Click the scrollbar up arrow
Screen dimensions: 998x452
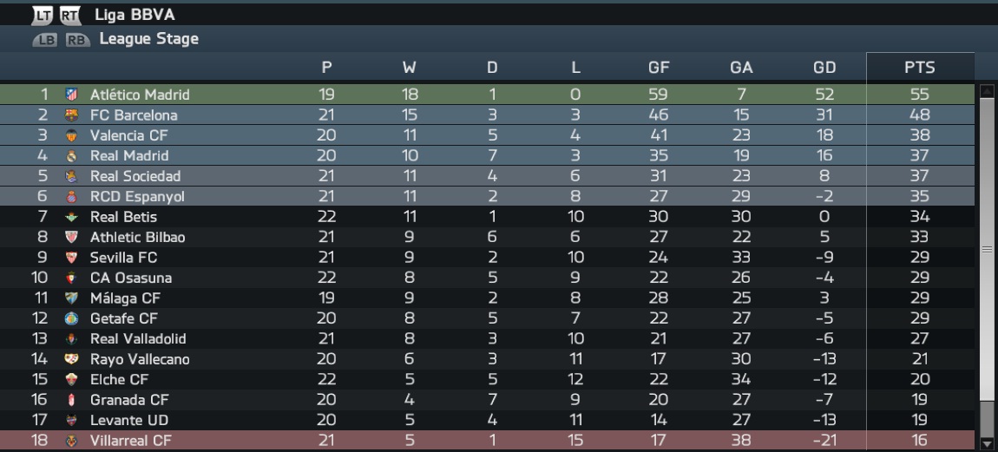[988, 92]
